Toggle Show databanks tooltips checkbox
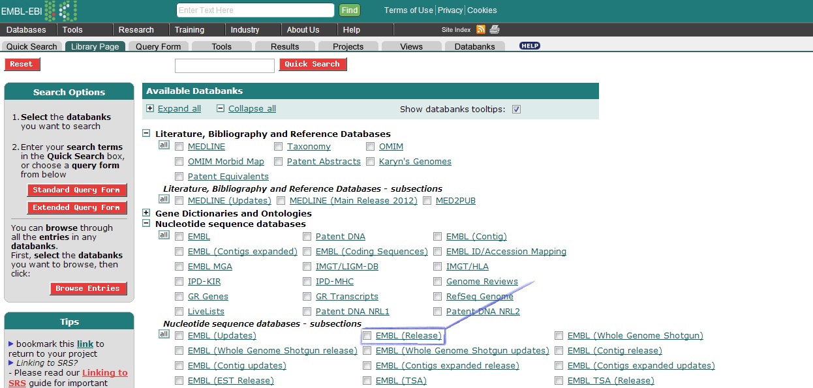Viewport: 813px width, 388px height. click(516, 109)
